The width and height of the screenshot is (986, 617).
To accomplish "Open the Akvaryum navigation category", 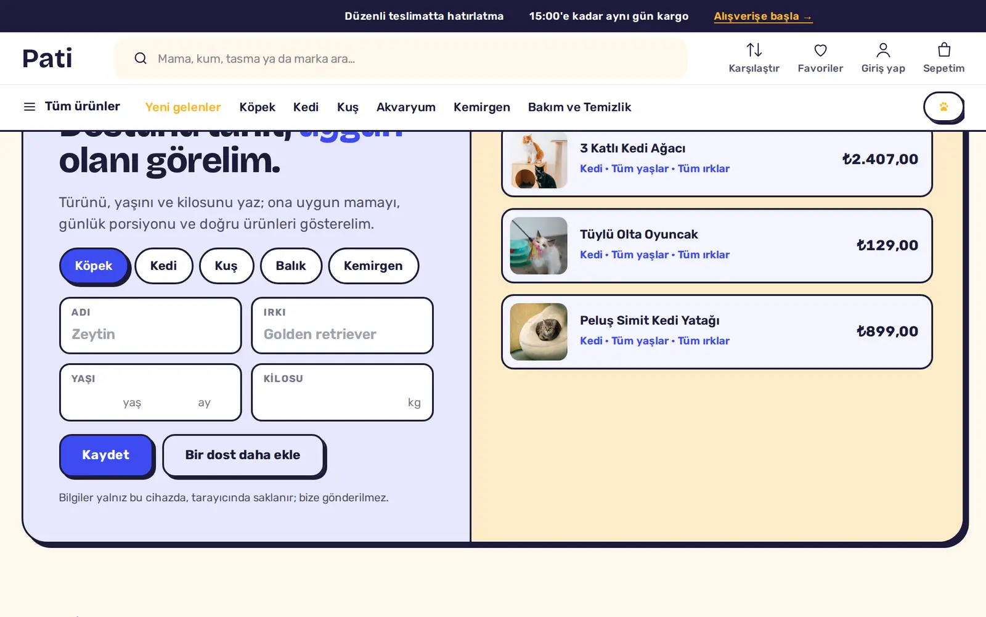I will (x=406, y=107).
